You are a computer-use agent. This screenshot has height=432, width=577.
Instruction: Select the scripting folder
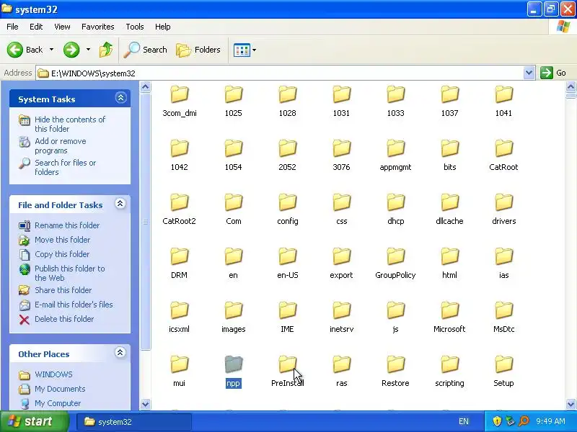pyautogui.click(x=449, y=372)
